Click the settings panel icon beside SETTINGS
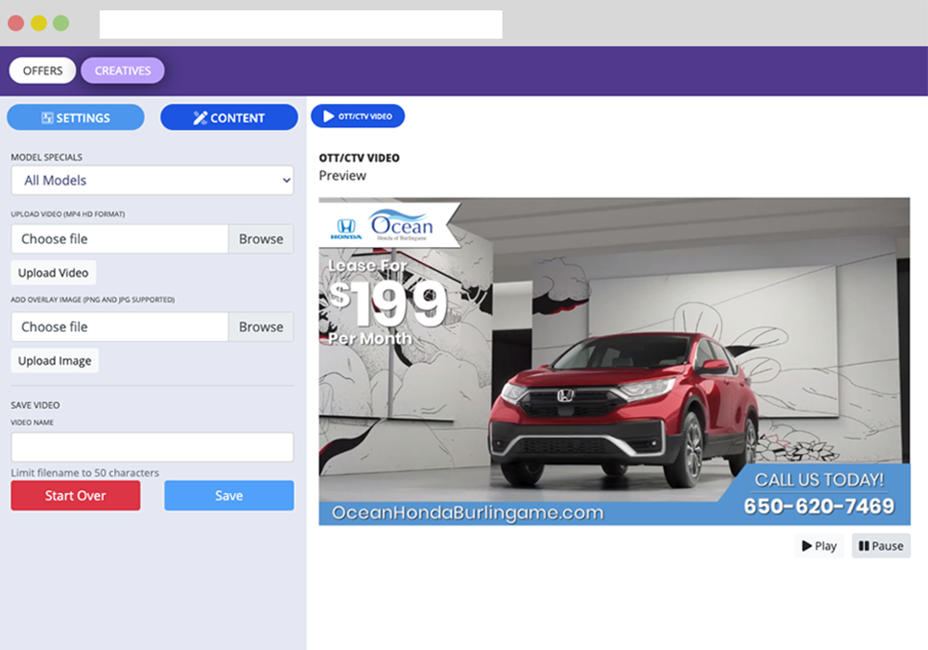The image size is (928, 650). pyautogui.click(x=47, y=118)
